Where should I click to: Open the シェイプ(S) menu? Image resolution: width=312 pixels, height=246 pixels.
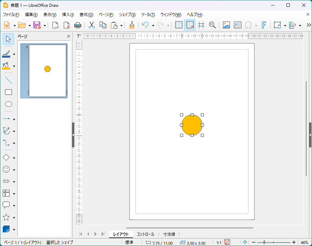127,15
